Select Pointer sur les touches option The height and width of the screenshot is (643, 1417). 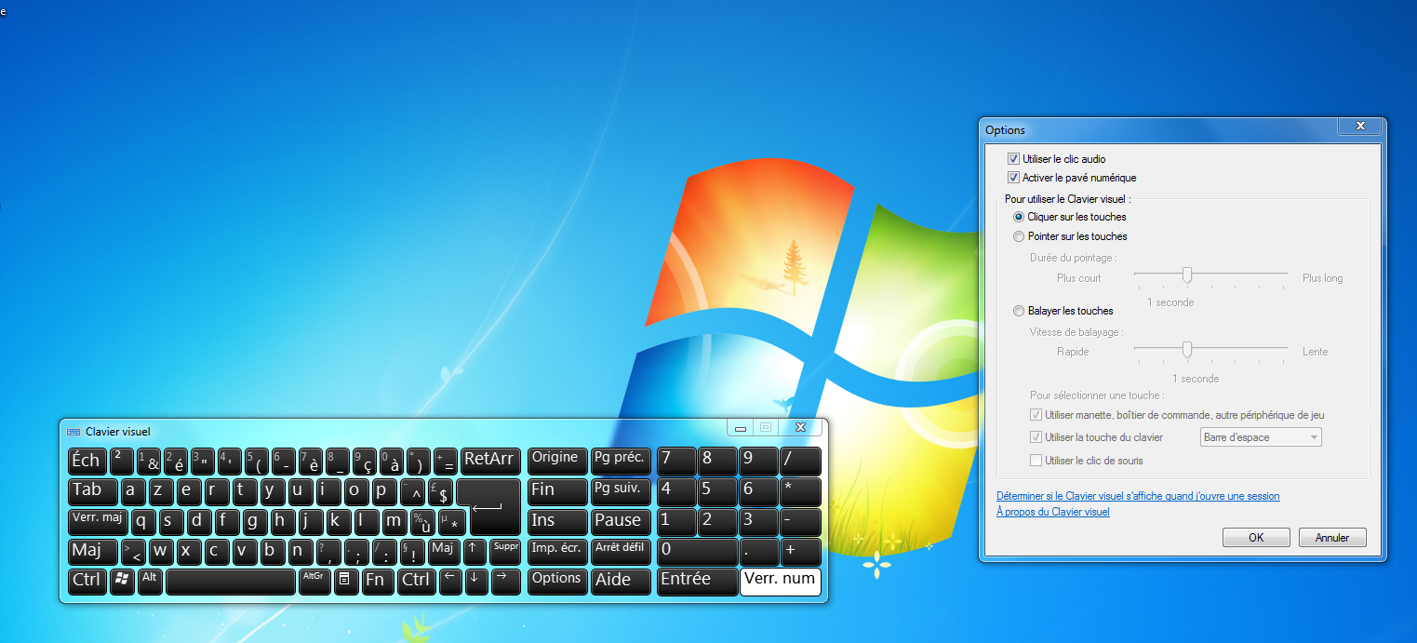tap(1019, 236)
